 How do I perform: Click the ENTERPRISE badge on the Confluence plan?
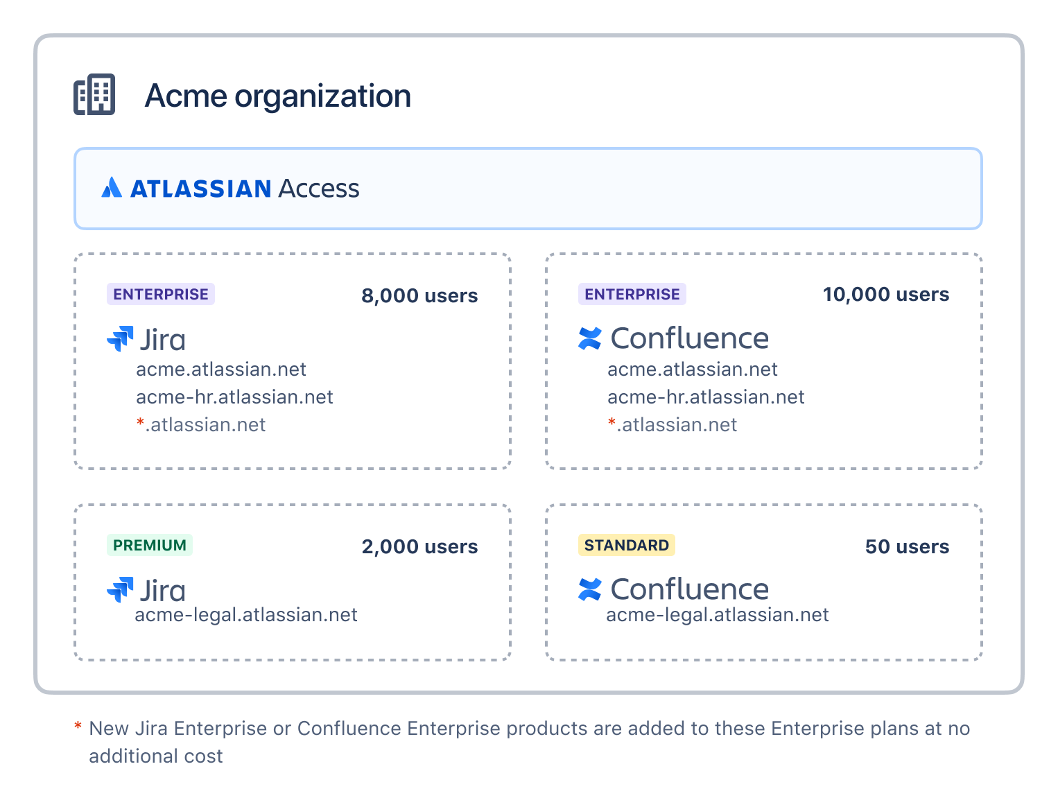point(632,294)
